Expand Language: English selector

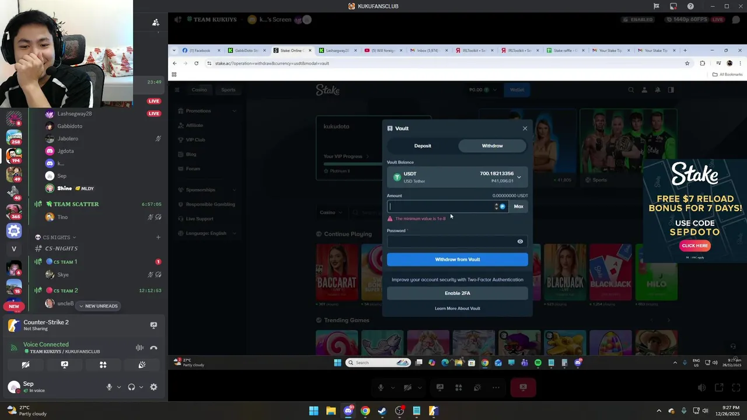click(208, 233)
